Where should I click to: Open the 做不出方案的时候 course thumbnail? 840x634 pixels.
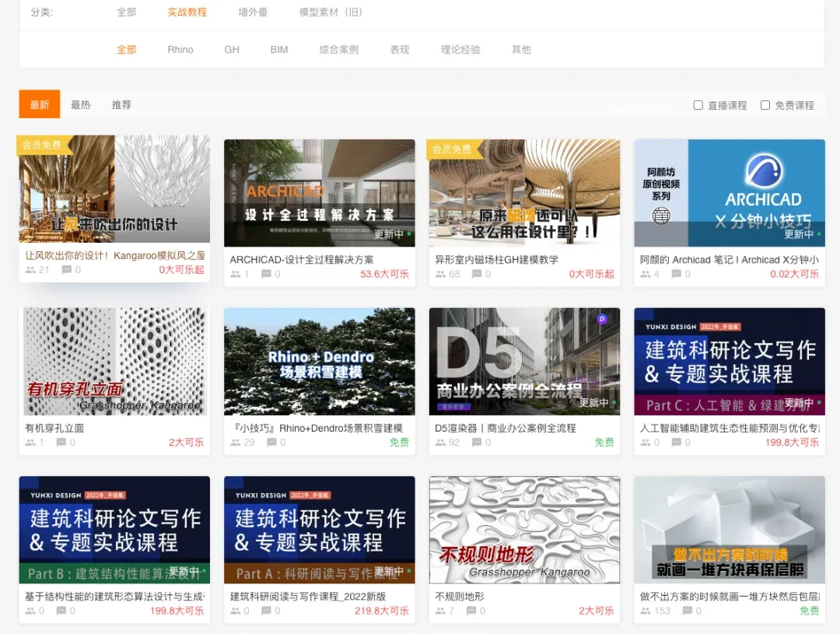click(730, 530)
